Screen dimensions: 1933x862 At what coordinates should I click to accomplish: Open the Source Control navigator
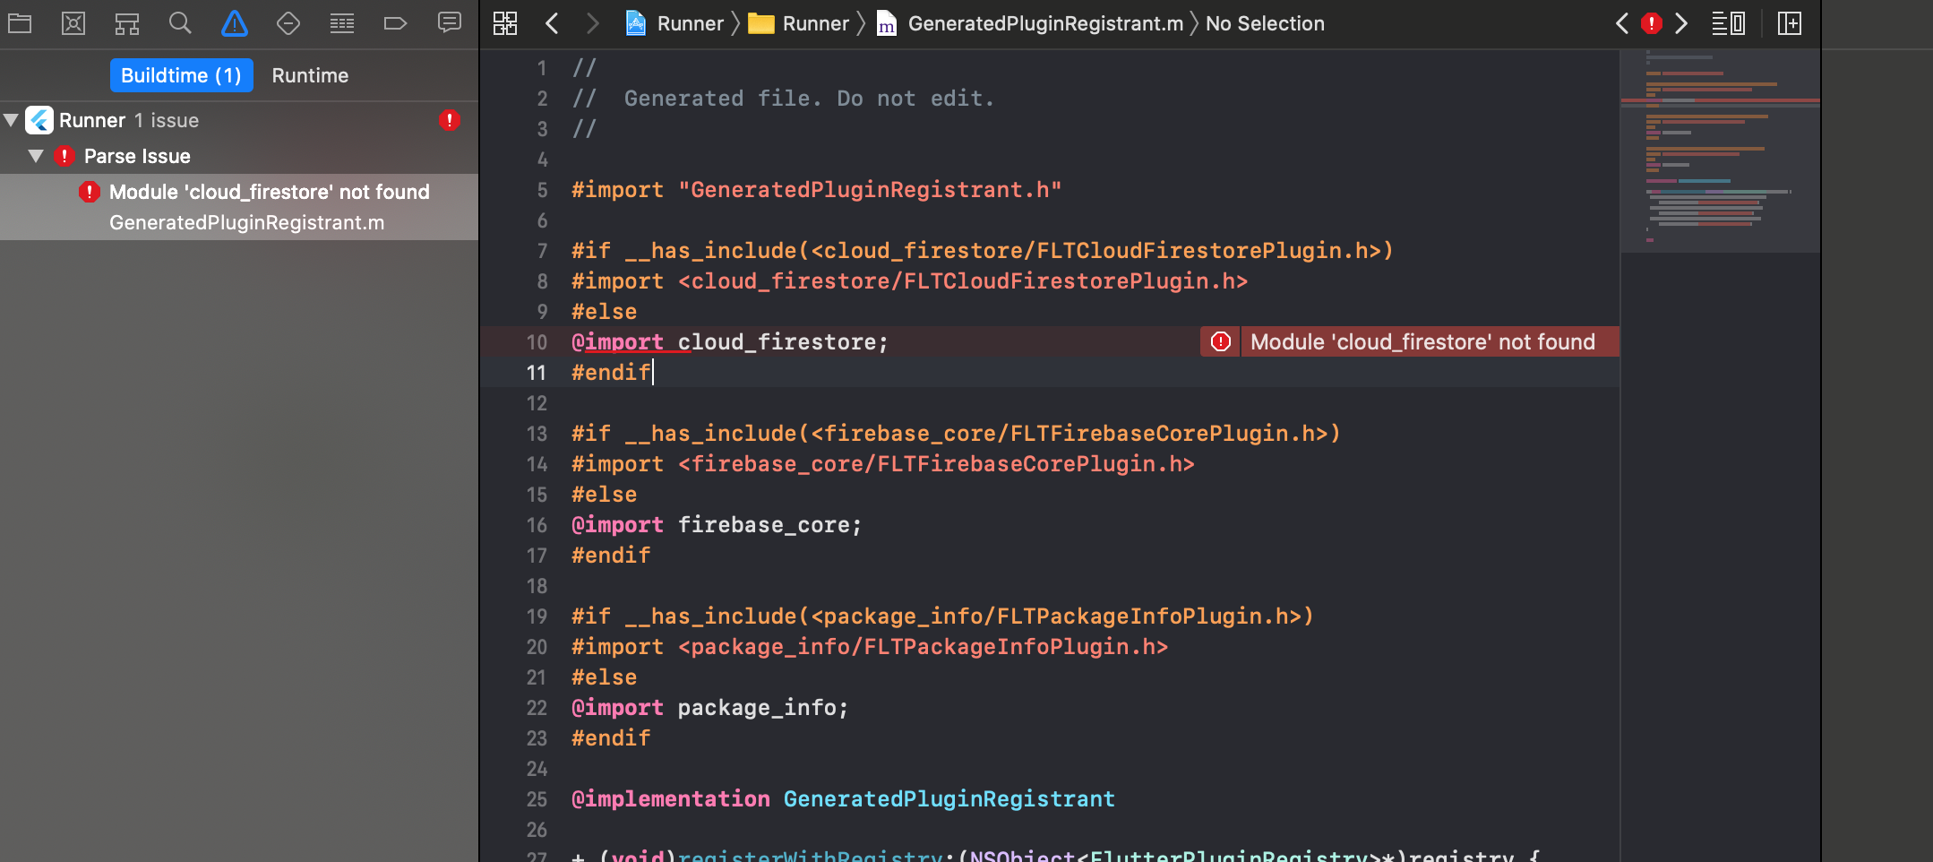(73, 23)
